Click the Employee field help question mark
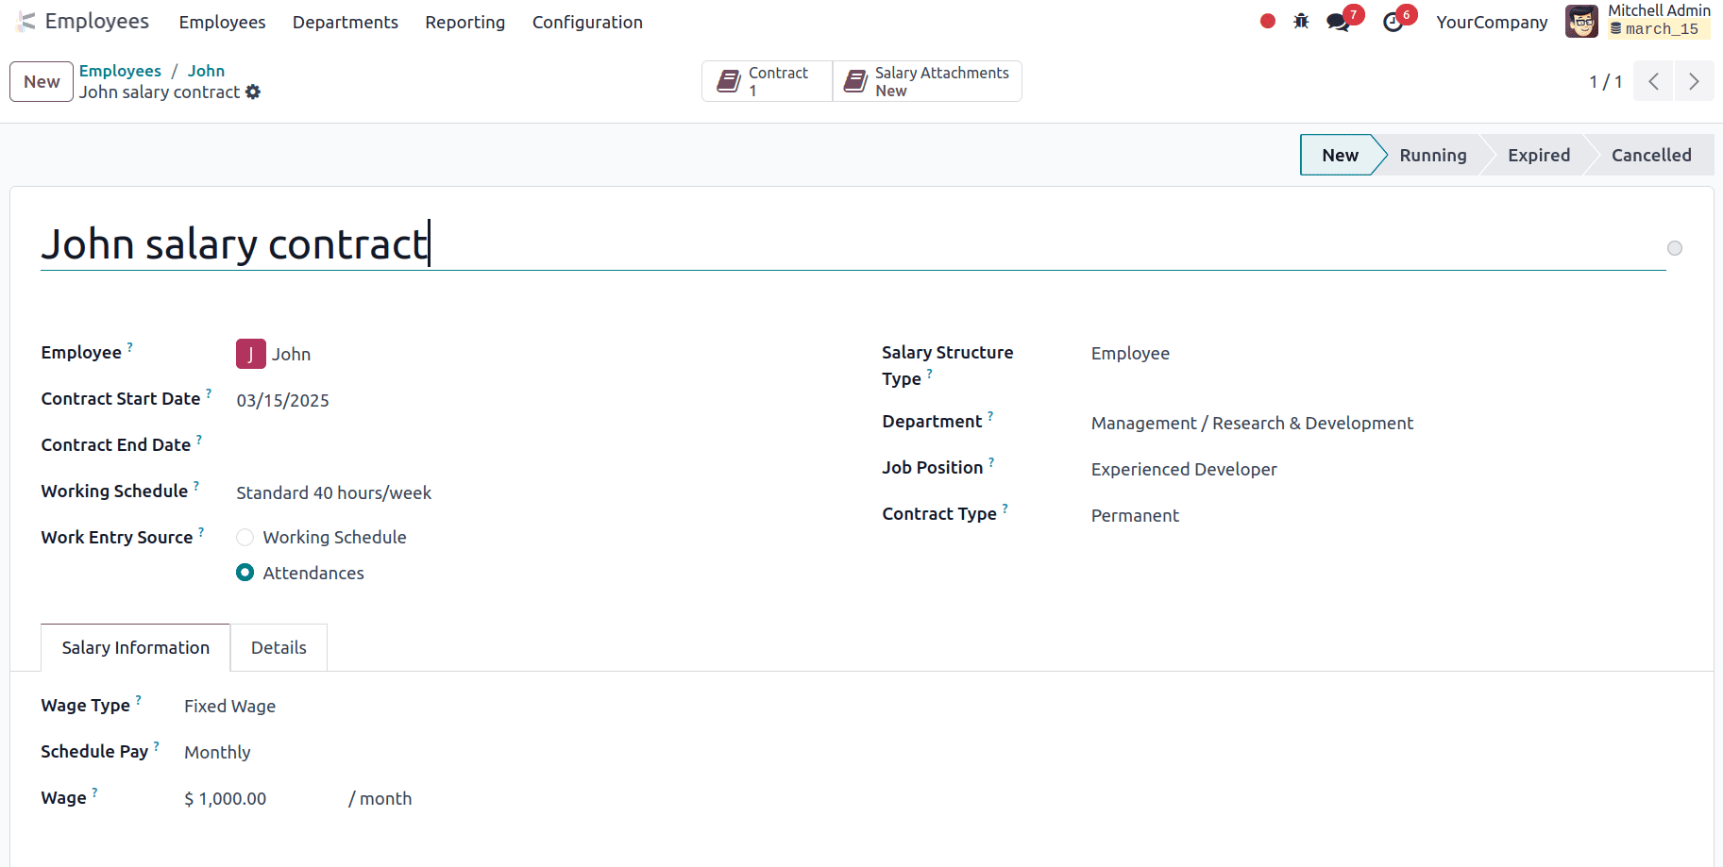 (x=130, y=347)
